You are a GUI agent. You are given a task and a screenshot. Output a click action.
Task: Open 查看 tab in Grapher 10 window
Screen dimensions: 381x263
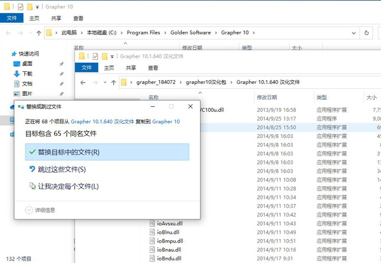click(x=78, y=18)
